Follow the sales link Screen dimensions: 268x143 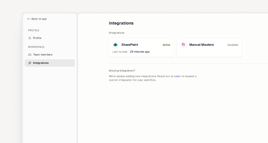pos(177,76)
